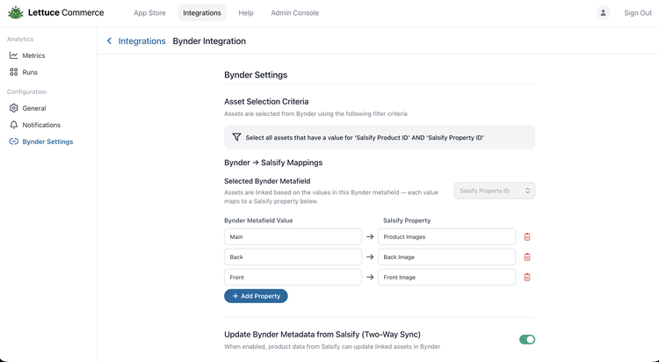
Task: Open the Help menu item
Action: [246, 13]
